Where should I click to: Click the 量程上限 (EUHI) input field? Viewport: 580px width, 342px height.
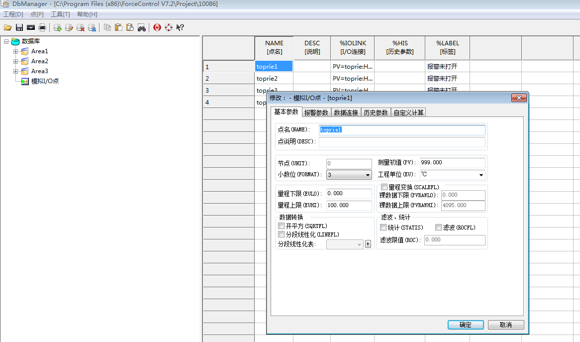coord(349,206)
